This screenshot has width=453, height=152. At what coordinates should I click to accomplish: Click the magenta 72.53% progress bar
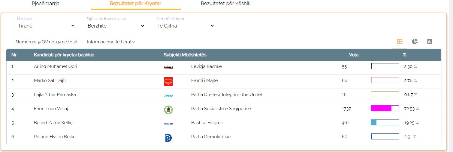click(385, 109)
